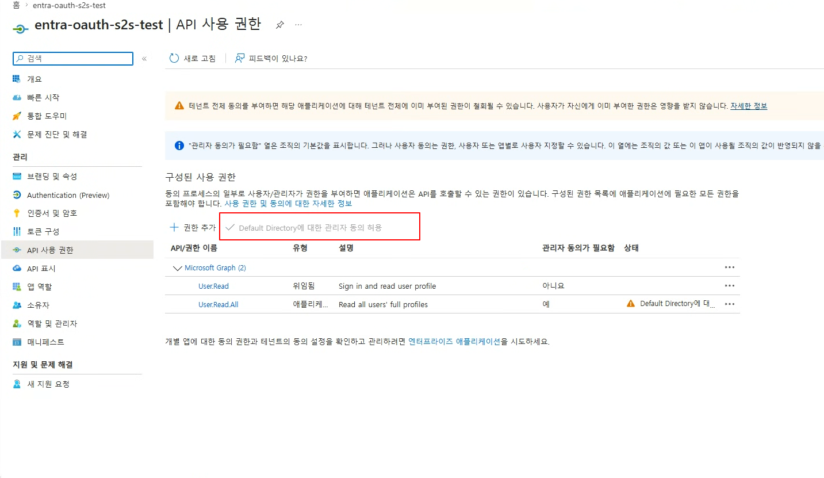Click the 통합 도우미 rocket icon
The width and height of the screenshot is (824, 478).
tap(17, 116)
